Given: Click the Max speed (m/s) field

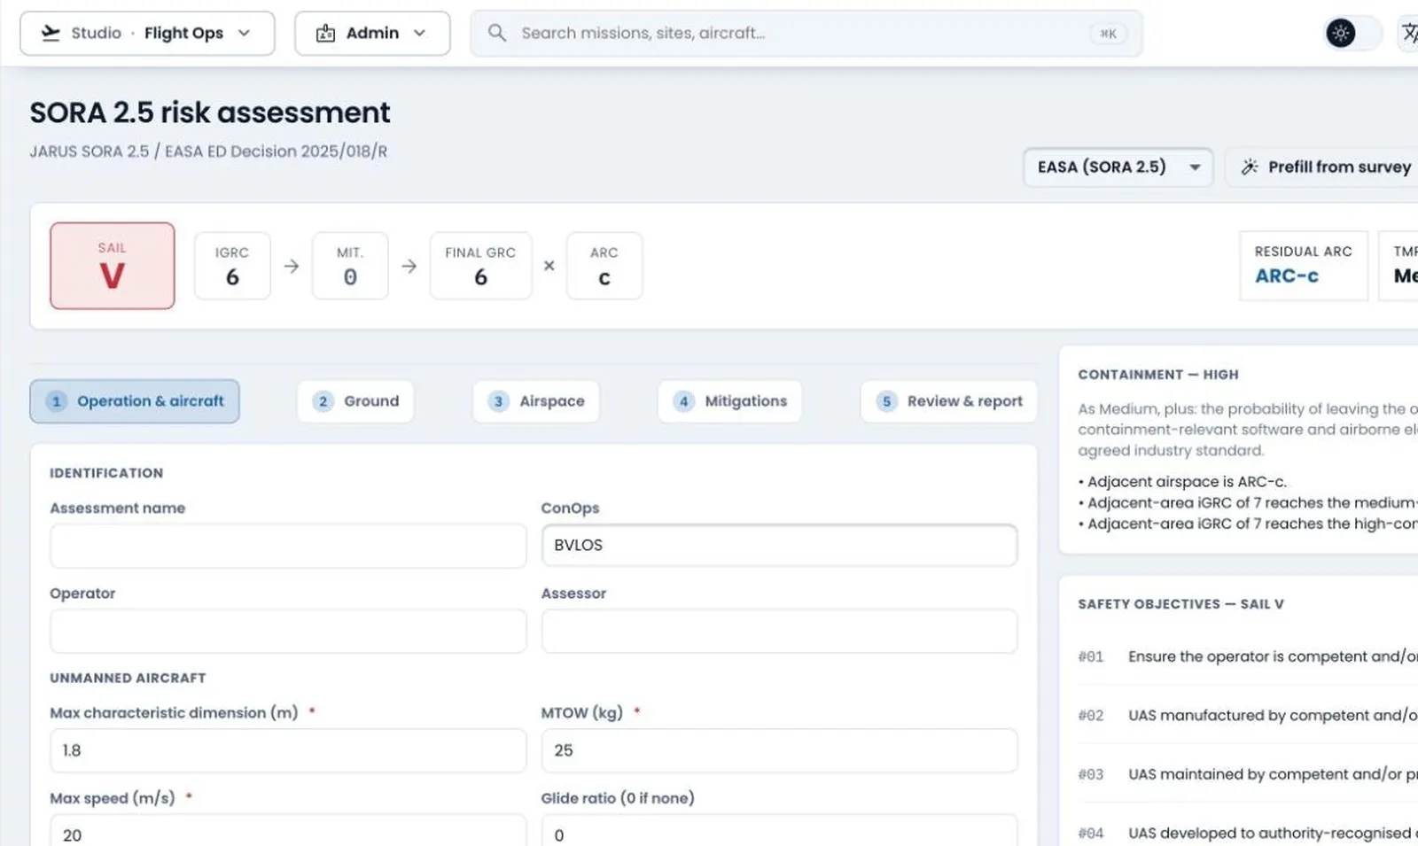Looking at the screenshot, I should (288, 830).
